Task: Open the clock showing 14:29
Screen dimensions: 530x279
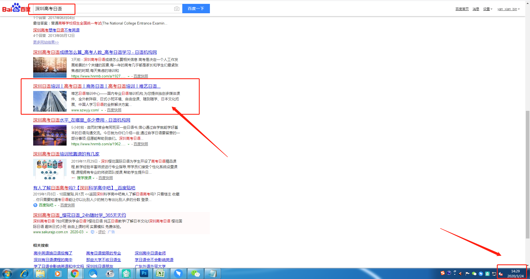Action: click(515, 274)
